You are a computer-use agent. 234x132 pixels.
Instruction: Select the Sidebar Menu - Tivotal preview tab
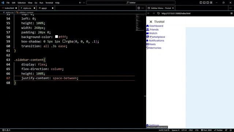pyautogui.click(x=161, y=8)
